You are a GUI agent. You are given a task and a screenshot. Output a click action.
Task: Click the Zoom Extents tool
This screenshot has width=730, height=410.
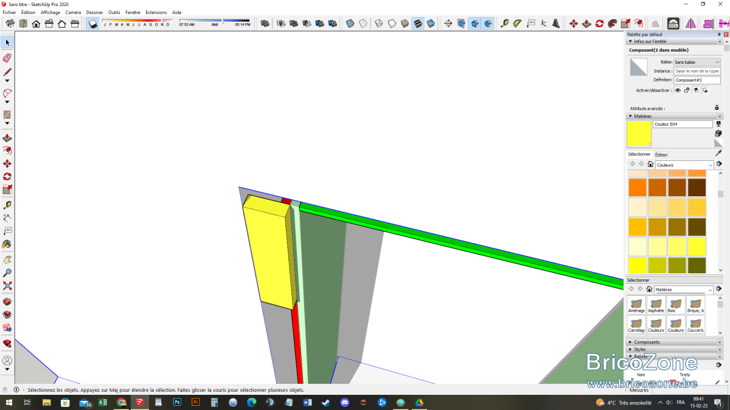(x=7, y=286)
